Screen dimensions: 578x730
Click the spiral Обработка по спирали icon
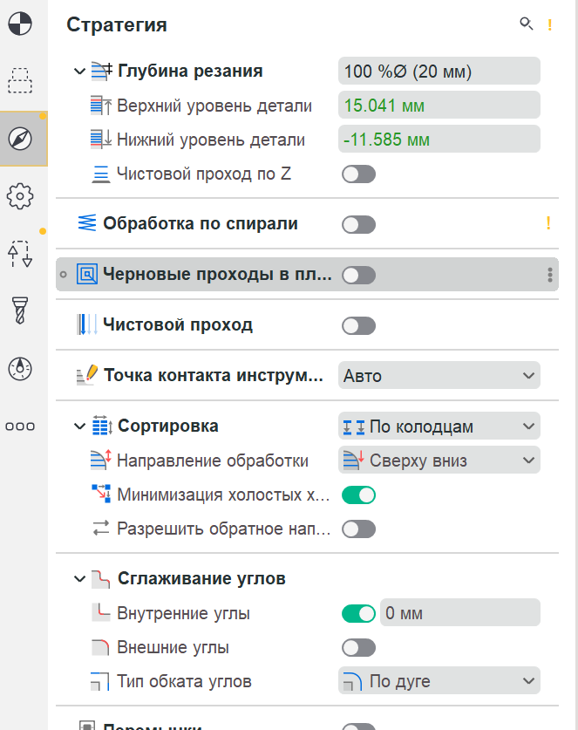point(87,223)
